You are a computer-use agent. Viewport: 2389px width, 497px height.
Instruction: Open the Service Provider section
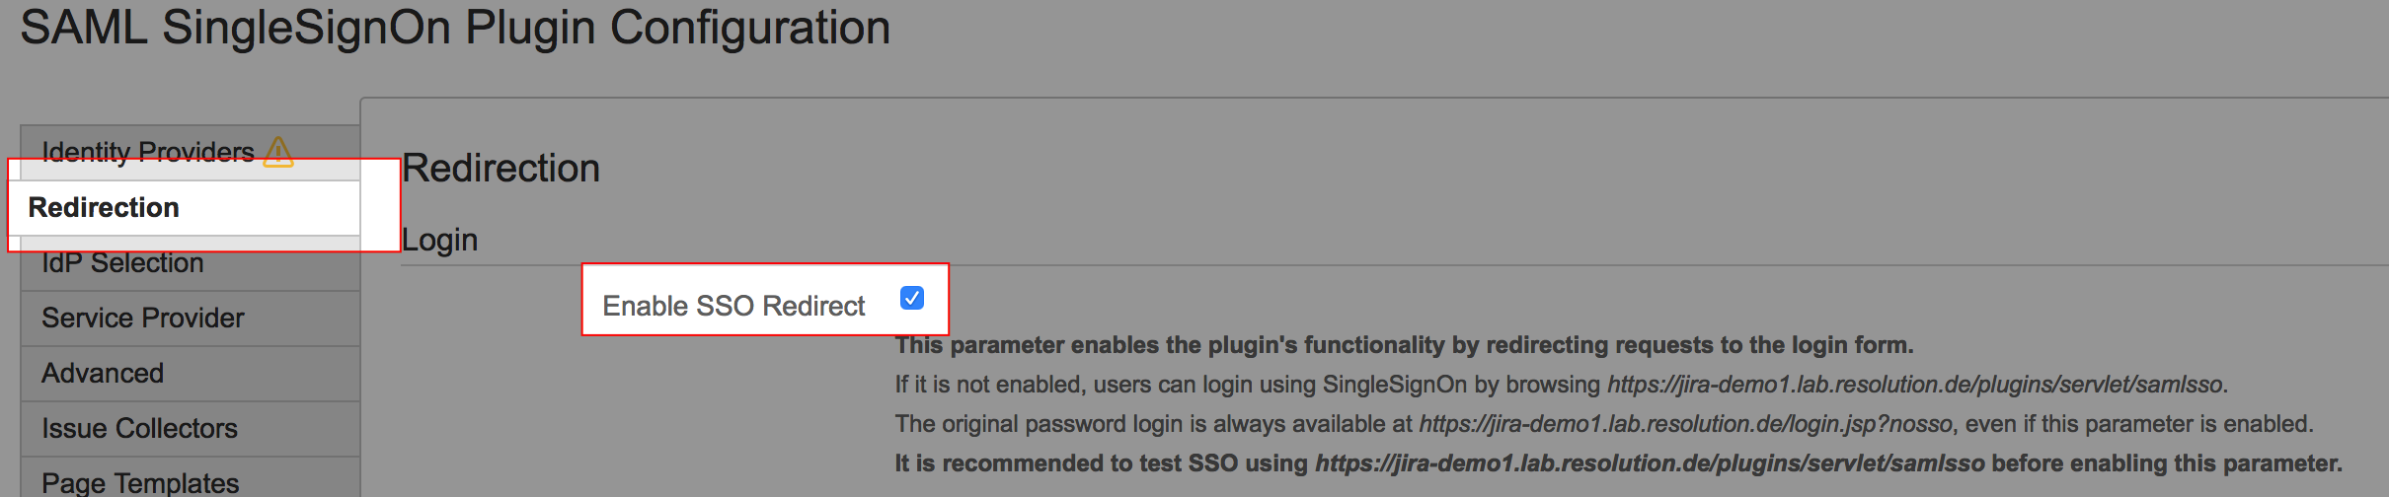click(142, 318)
